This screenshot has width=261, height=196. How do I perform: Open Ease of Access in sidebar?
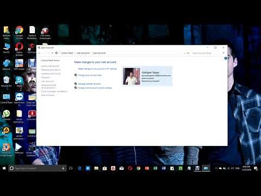click(x=48, y=95)
